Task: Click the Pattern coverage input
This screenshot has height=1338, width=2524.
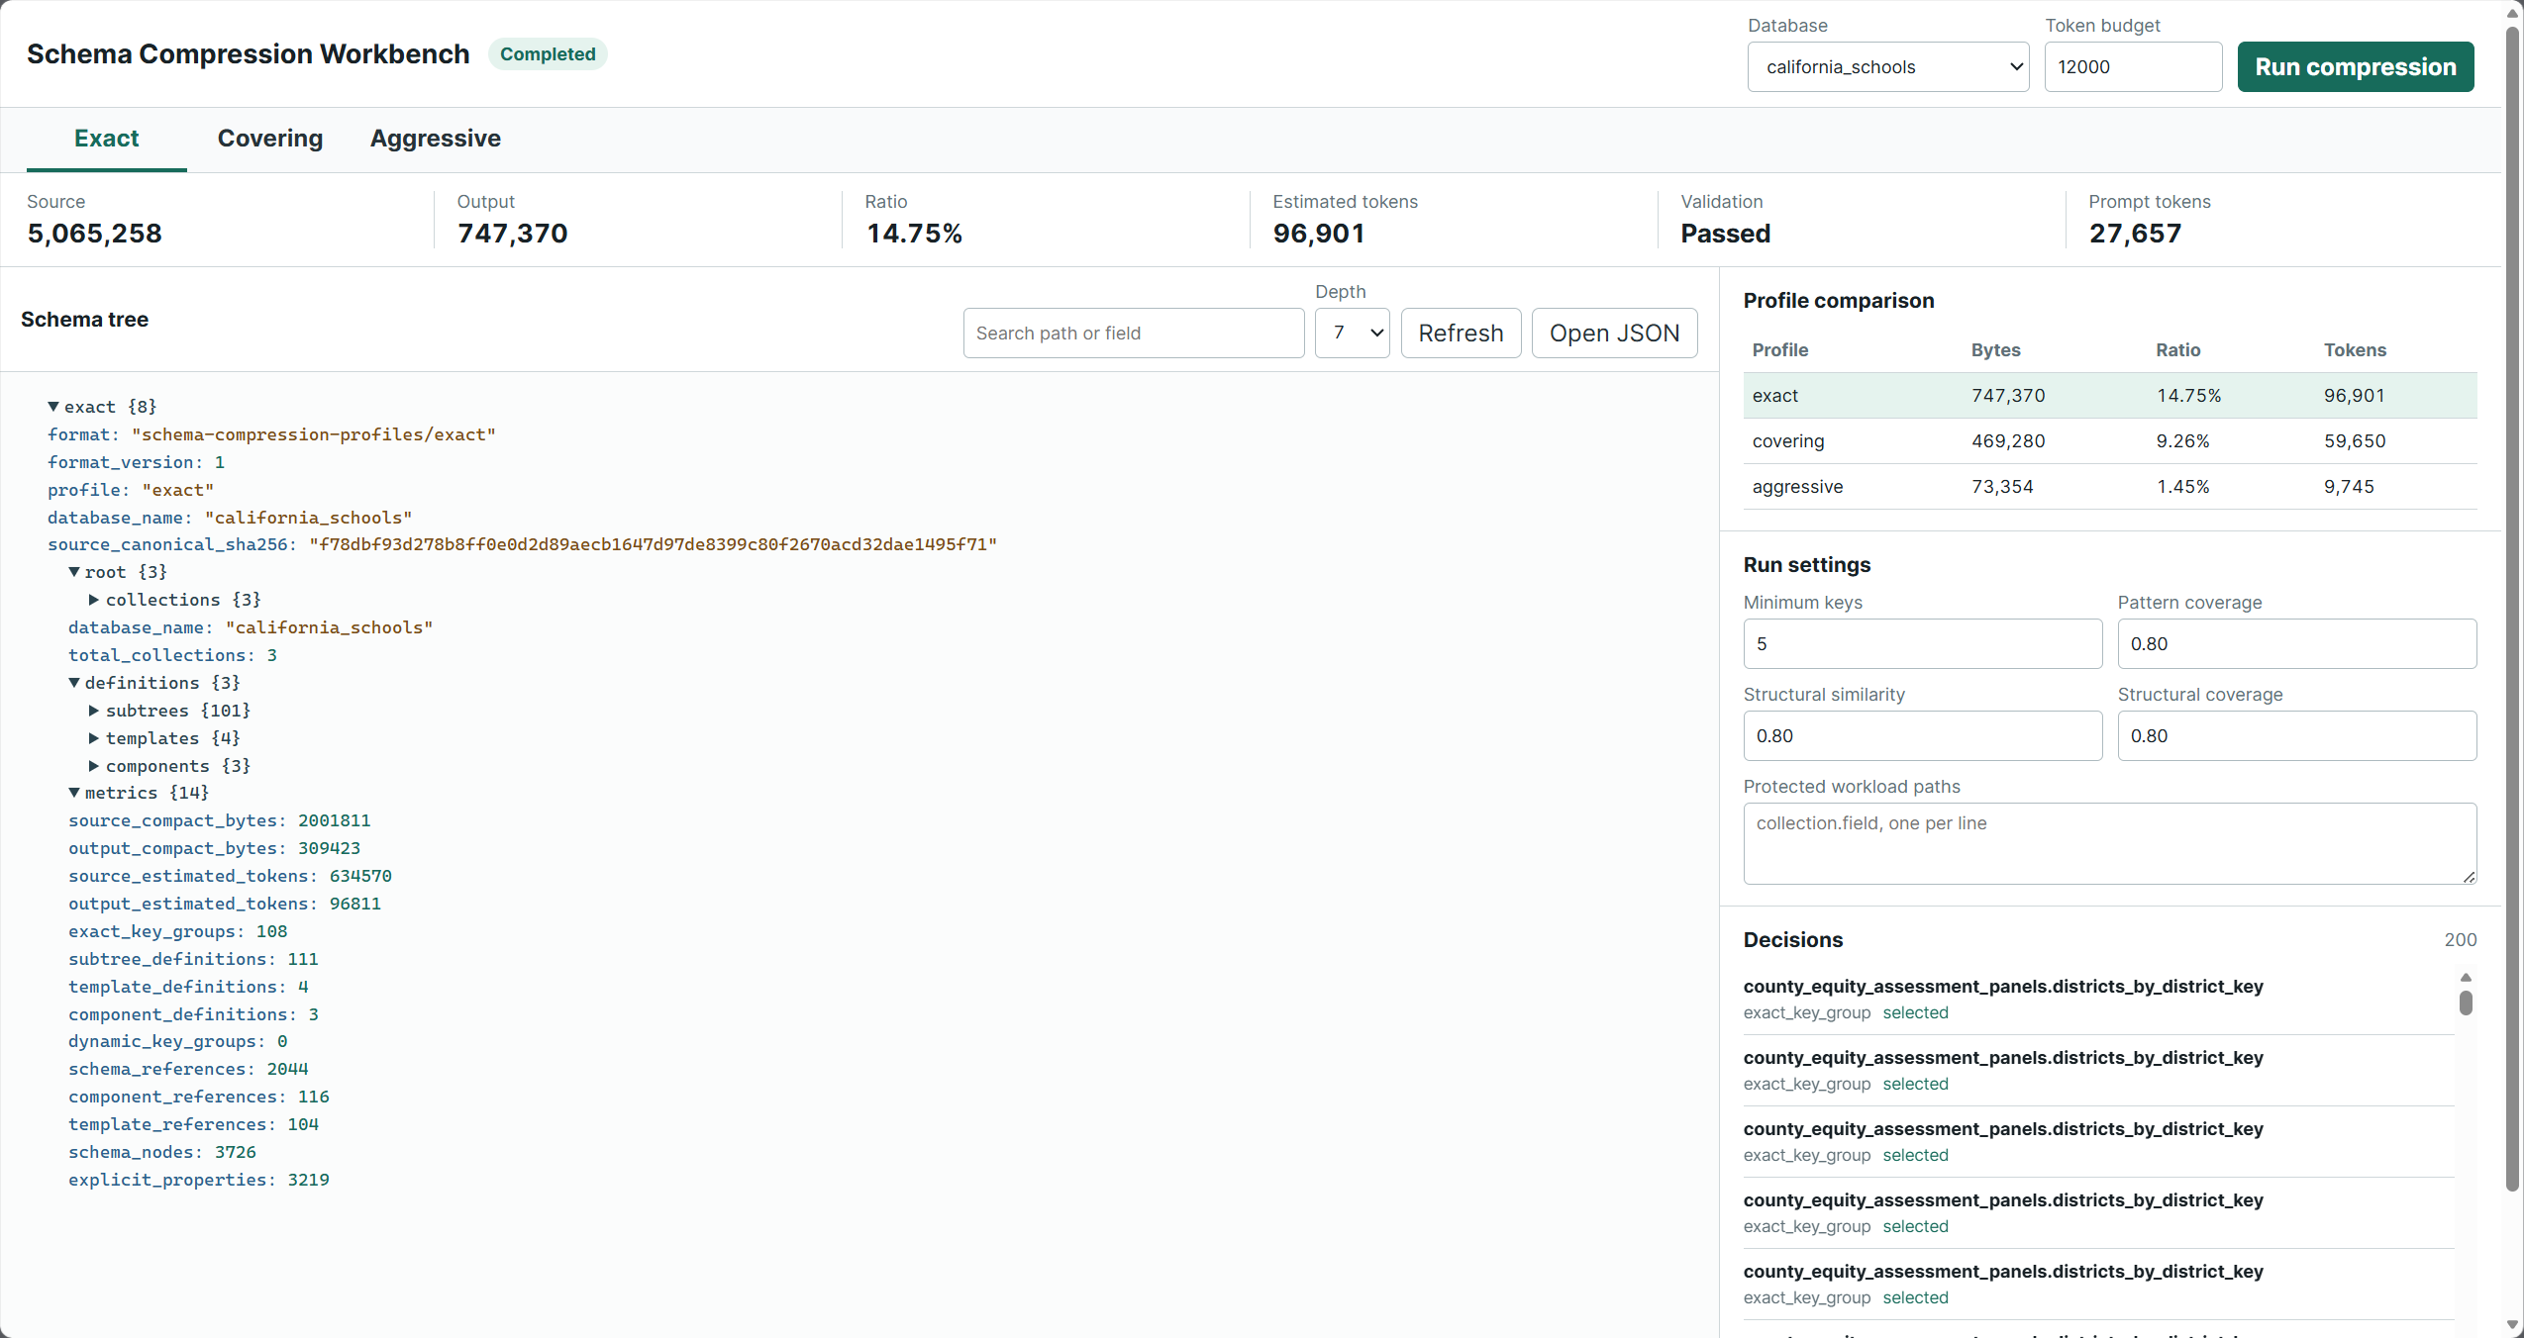Action: (2297, 644)
